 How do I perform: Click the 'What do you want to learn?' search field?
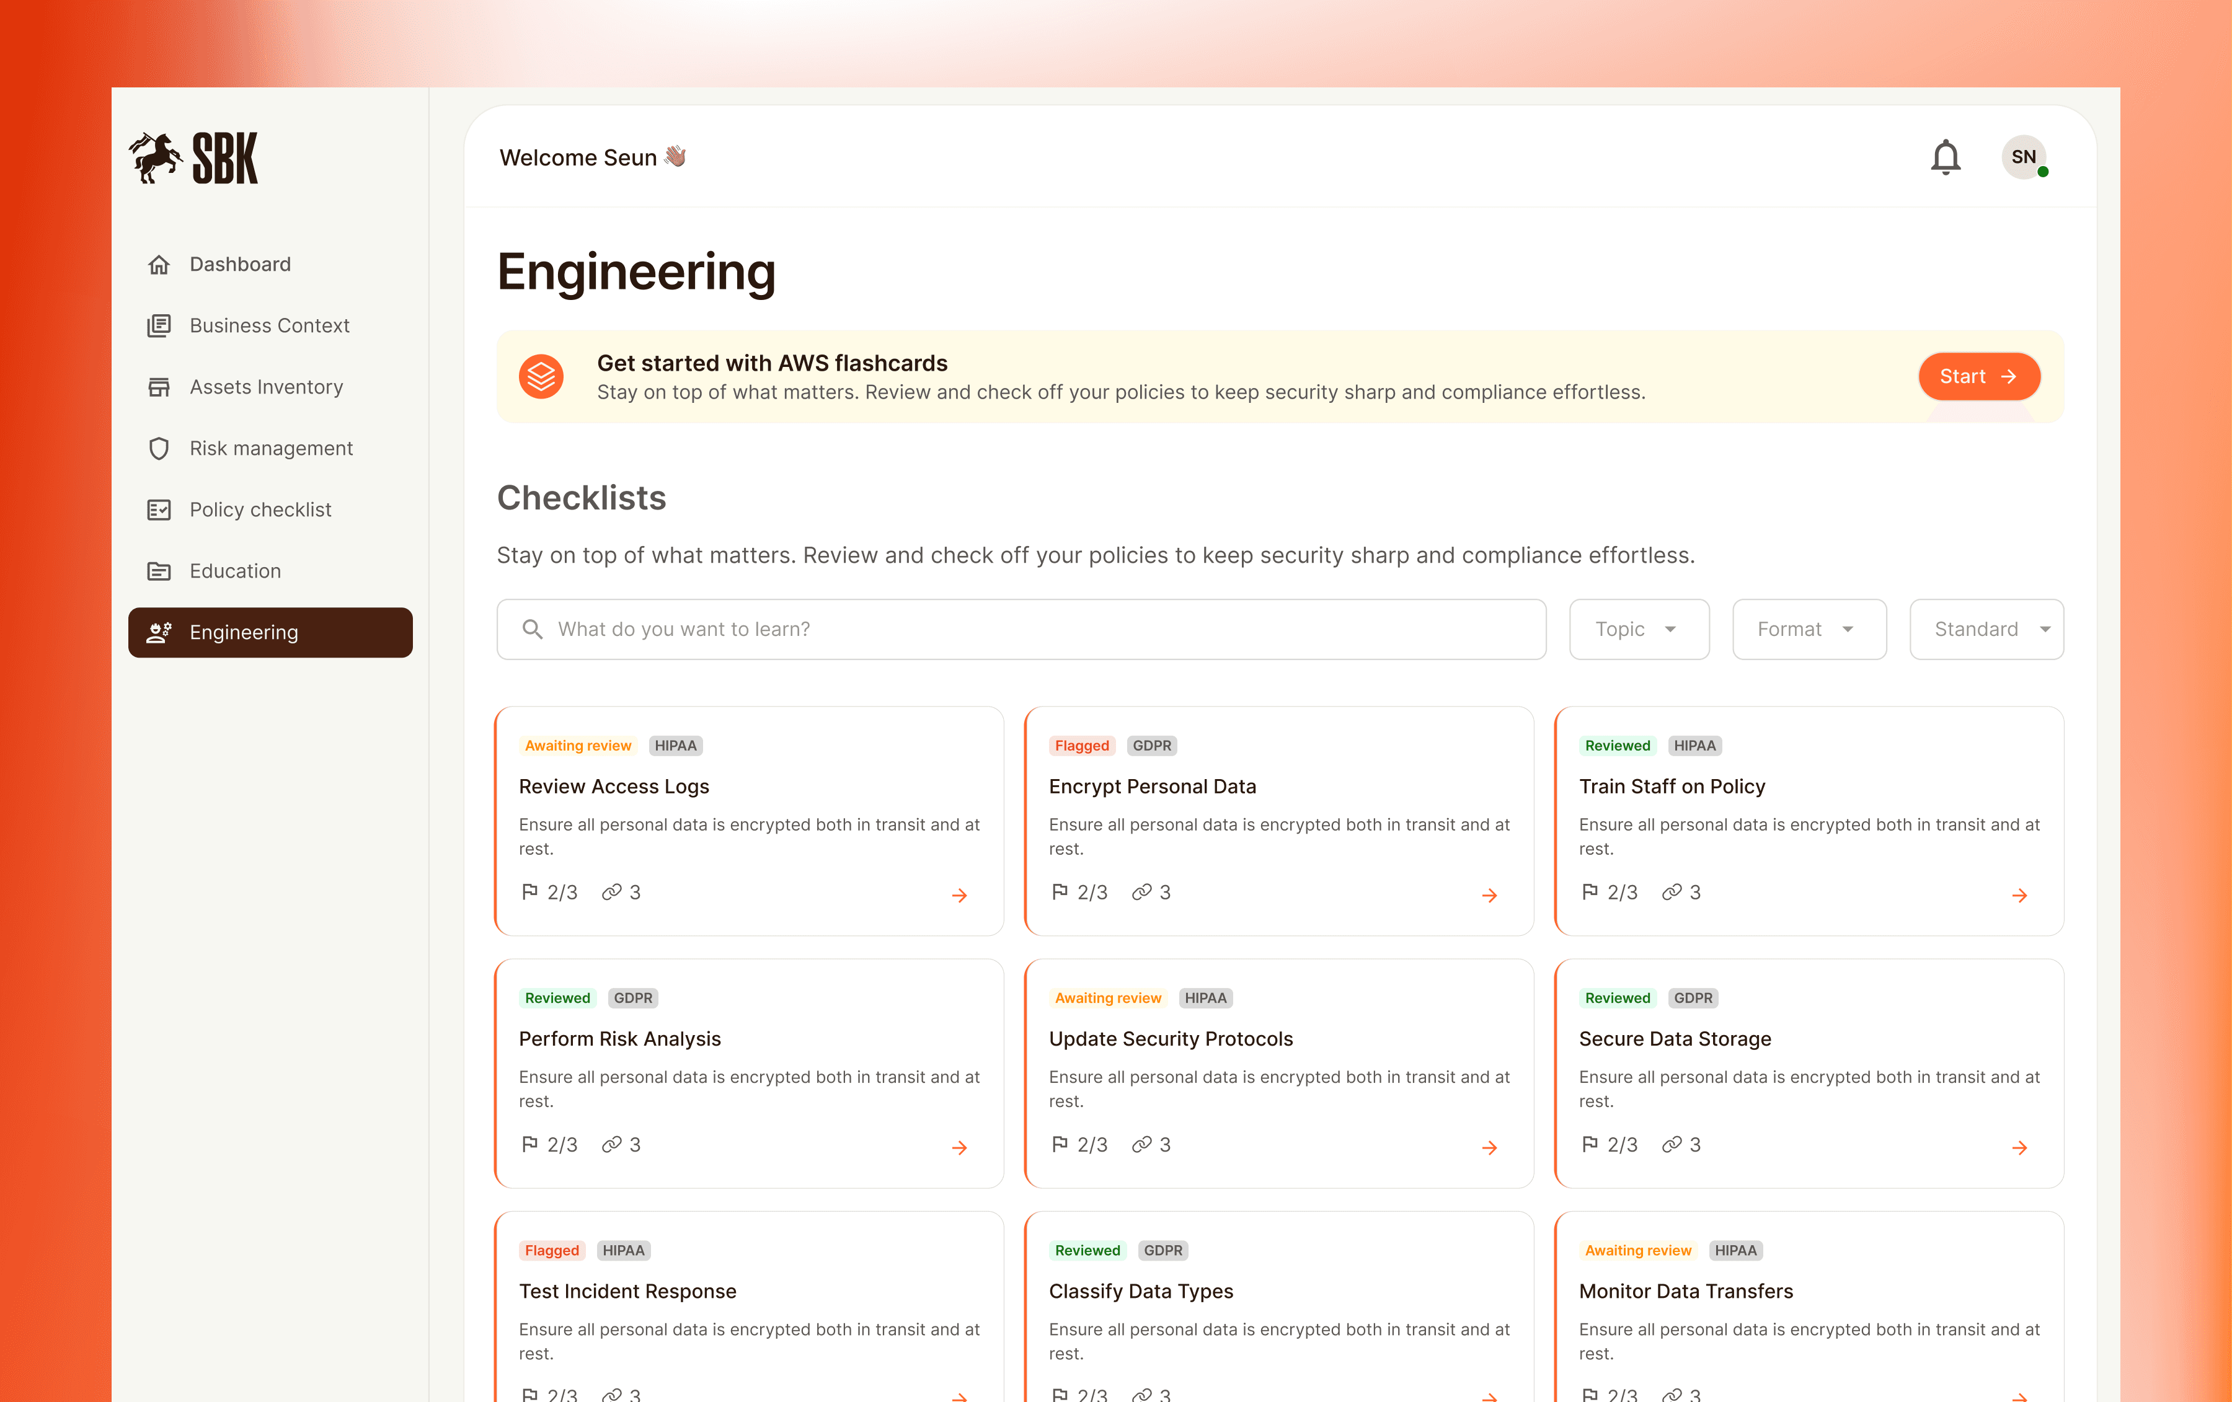(x=1038, y=629)
